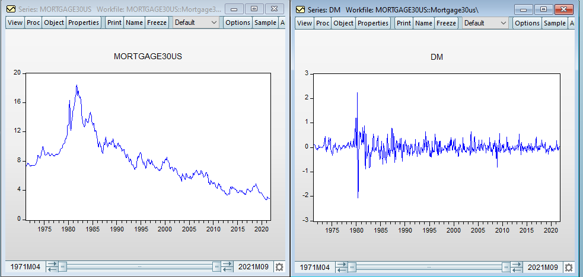Minimize the DM series window
This screenshot has height=277, width=583.
pyautogui.click(x=525, y=9)
